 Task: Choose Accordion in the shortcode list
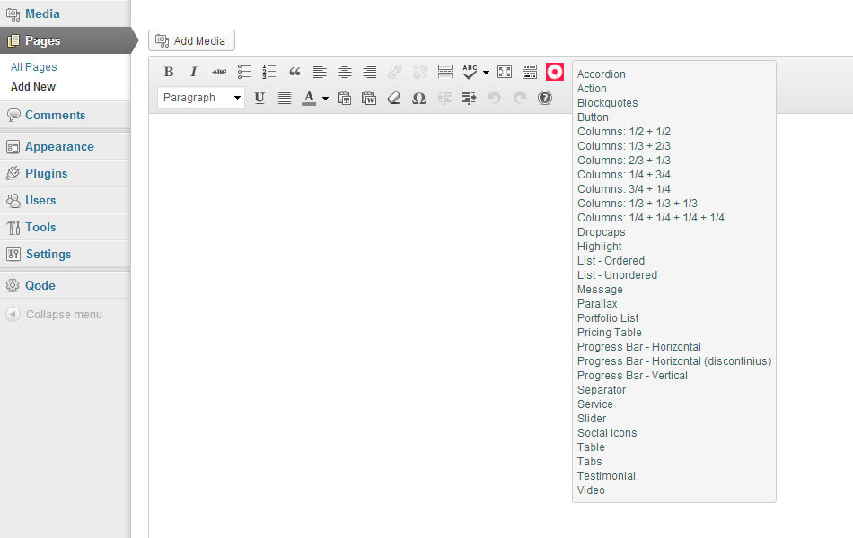click(601, 74)
